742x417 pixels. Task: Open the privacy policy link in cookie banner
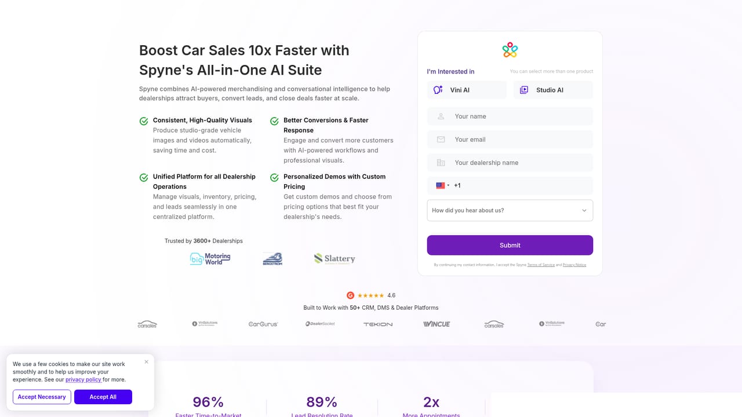tap(83, 380)
